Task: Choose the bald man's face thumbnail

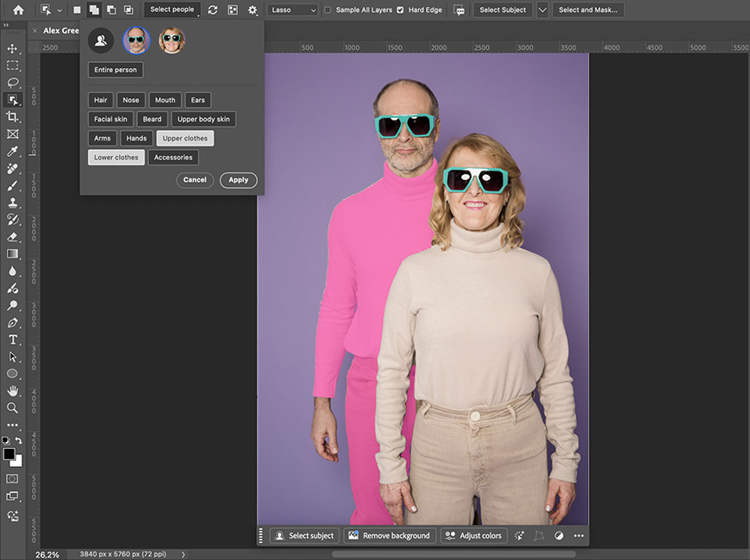Action: click(x=136, y=40)
